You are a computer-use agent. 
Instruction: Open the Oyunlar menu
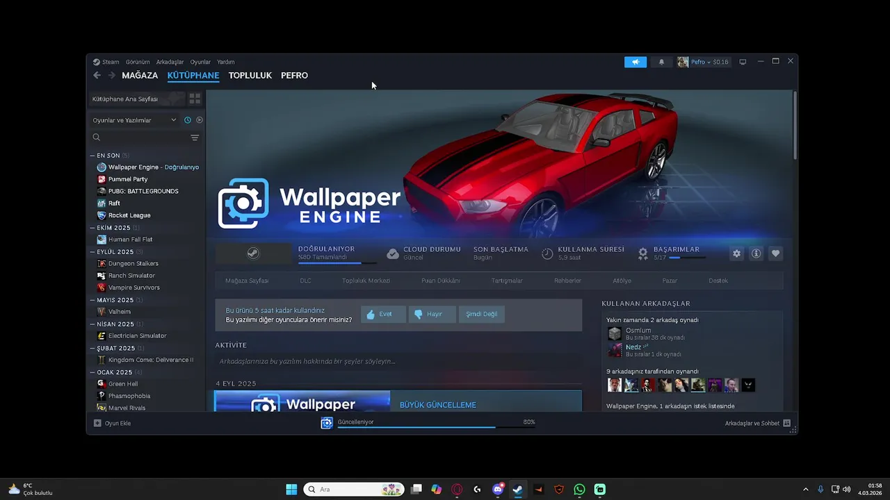[x=200, y=62]
